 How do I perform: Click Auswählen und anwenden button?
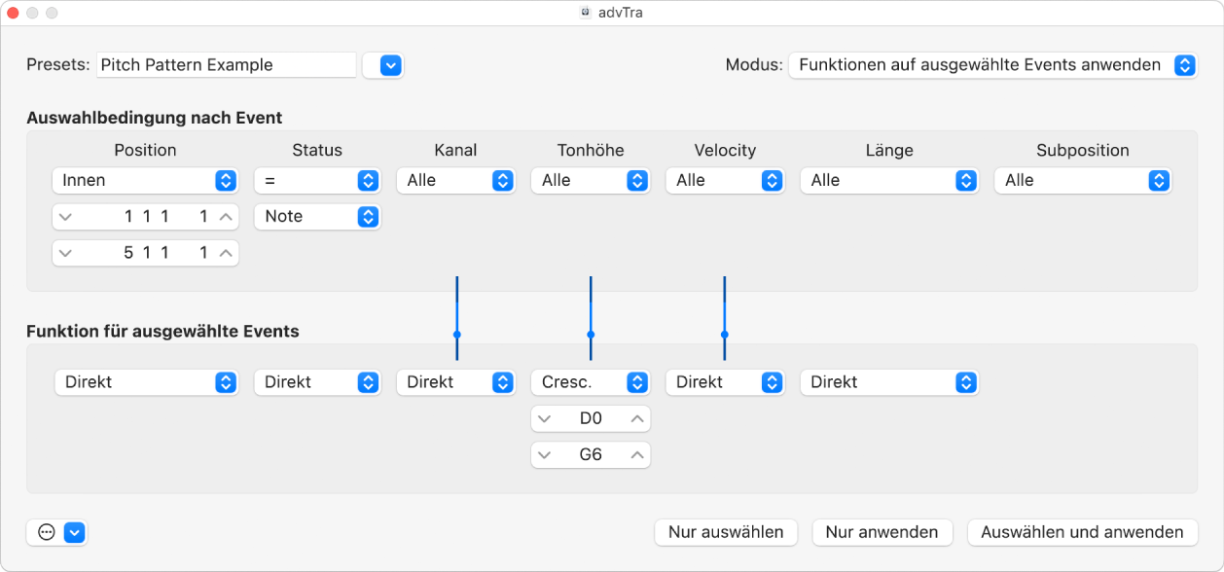pos(1082,532)
